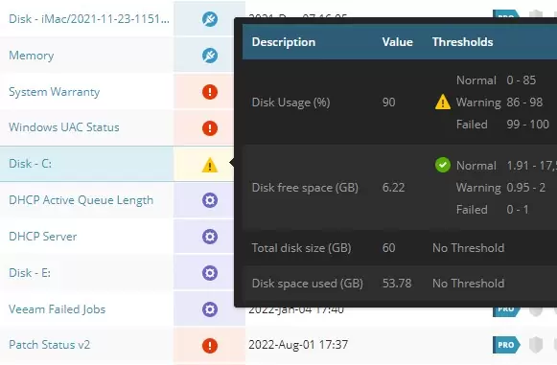Click the purple gear icon for Disk E:

pyautogui.click(x=210, y=273)
